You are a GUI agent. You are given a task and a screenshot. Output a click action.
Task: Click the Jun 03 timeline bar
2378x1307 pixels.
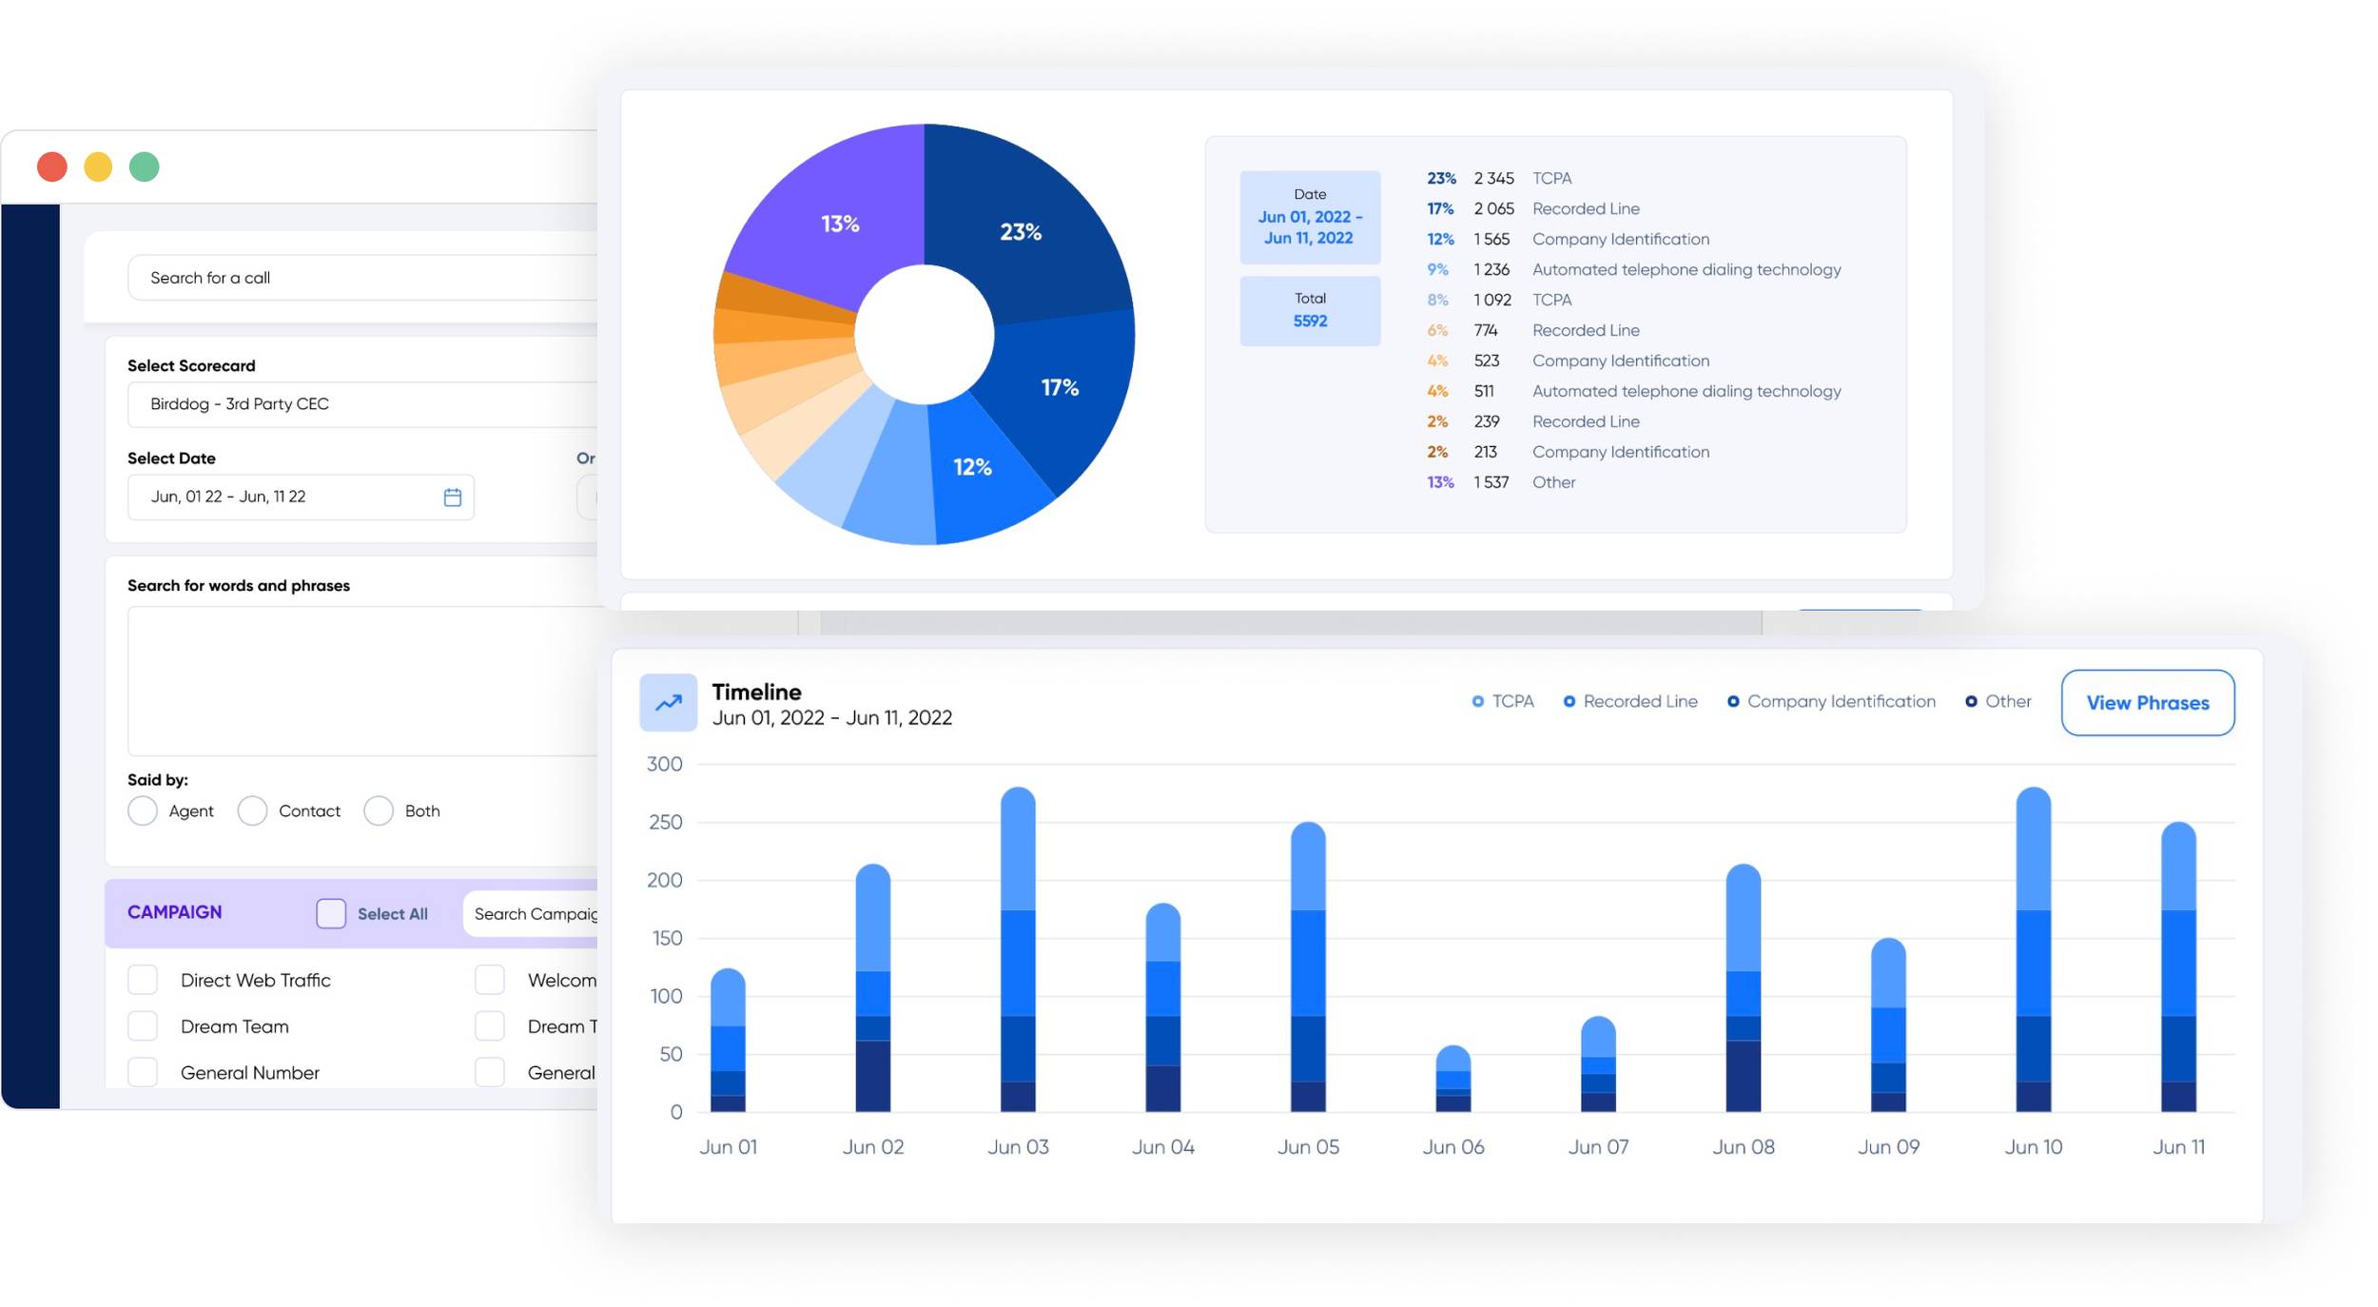(1017, 949)
